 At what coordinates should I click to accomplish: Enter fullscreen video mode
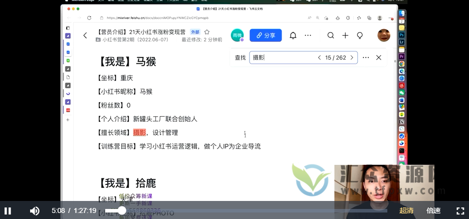tap(460, 210)
